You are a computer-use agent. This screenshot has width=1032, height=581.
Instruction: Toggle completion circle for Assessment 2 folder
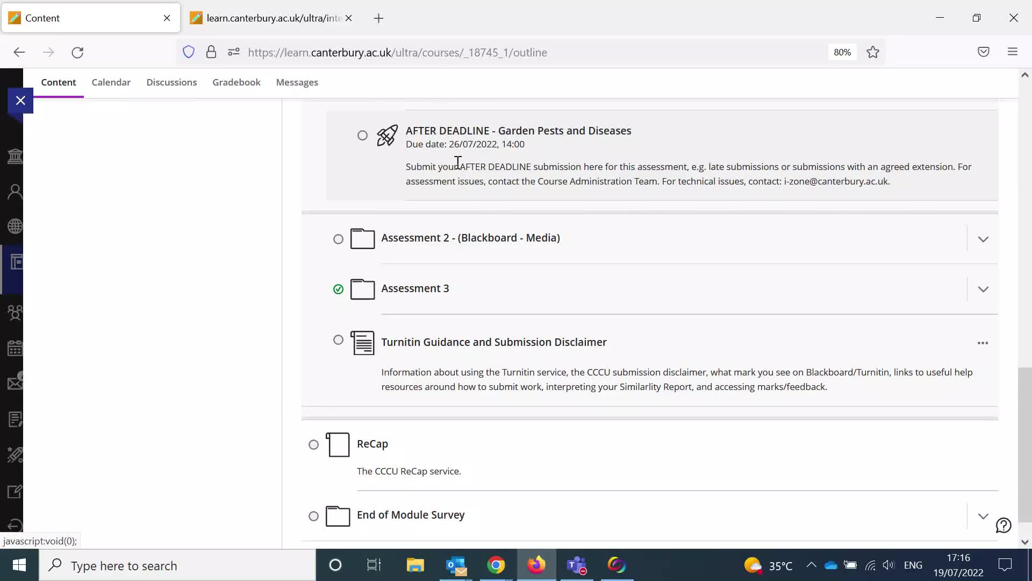coord(338,239)
